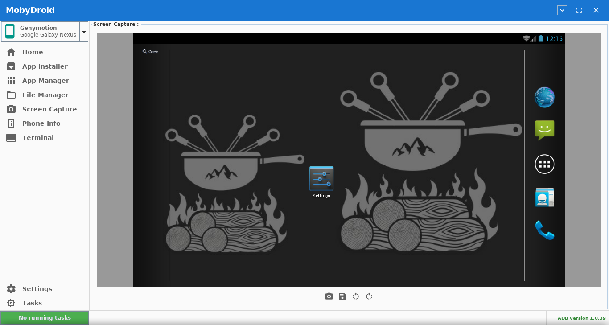Click the Settings gear icon in sidebar

pyautogui.click(x=11, y=289)
